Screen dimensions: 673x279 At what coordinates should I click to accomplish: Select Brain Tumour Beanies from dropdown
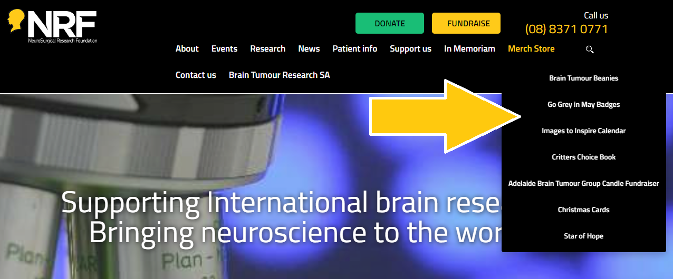(583, 78)
